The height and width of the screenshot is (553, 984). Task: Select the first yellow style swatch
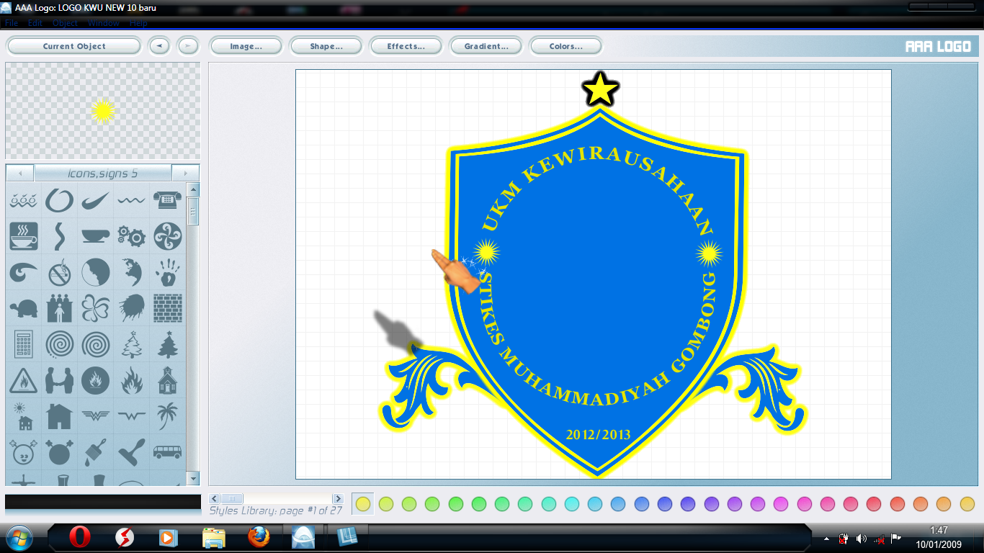pyautogui.click(x=363, y=504)
